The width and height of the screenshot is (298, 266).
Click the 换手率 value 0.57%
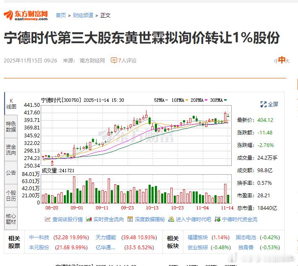(264, 183)
